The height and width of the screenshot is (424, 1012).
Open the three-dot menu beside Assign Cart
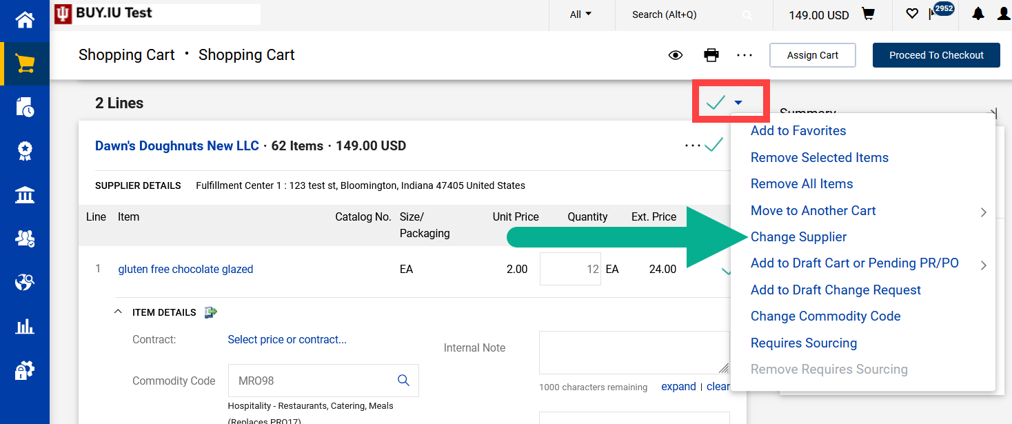pos(745,55)
